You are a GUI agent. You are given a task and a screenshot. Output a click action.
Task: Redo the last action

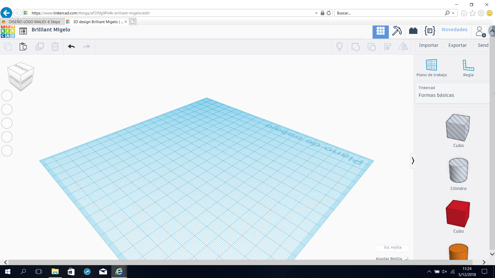[87, 47]
